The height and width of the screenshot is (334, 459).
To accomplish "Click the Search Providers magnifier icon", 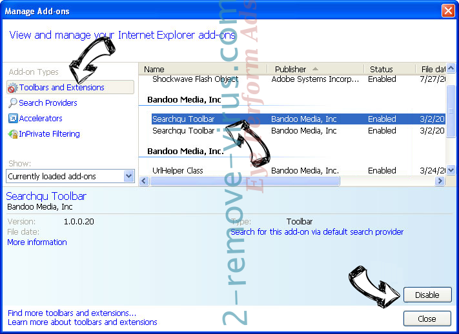I will (x=12, y=103).
